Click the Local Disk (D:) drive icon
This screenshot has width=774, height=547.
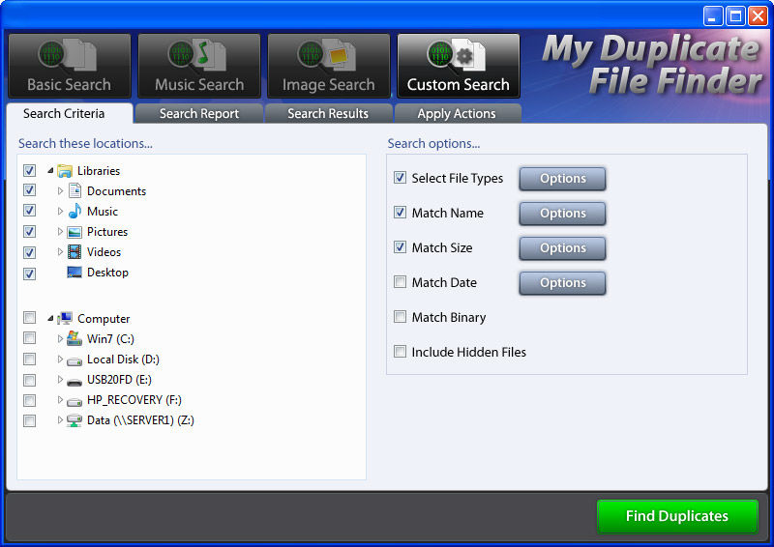click(74, 361)
